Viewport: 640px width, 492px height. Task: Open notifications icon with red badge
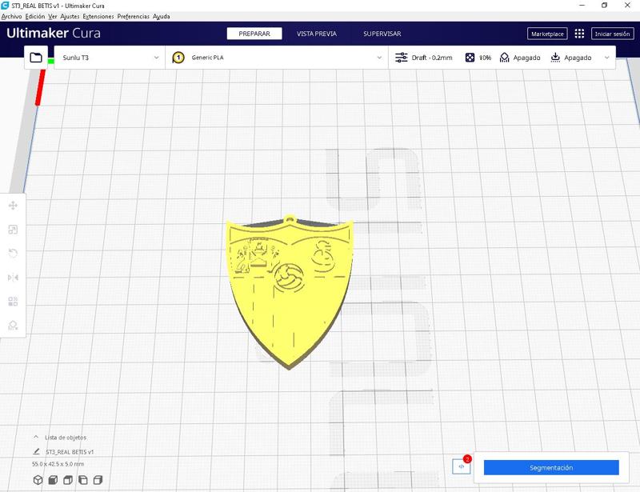tap(462, 466)
